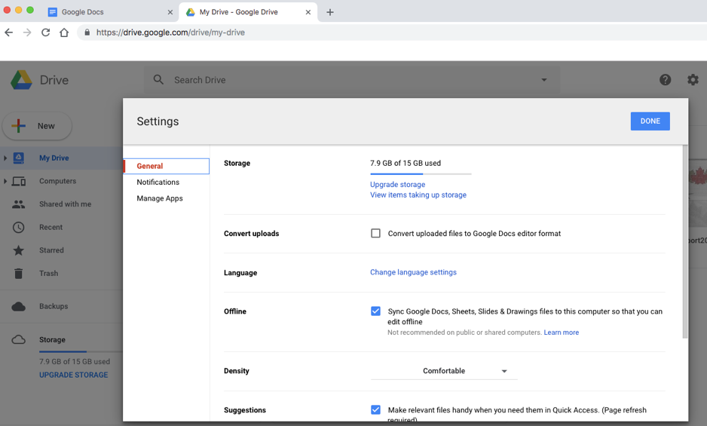Click '7.9 GB of 15 GB used' in Settings
Screen dimensions: 707x426
(x=406, y=164)
